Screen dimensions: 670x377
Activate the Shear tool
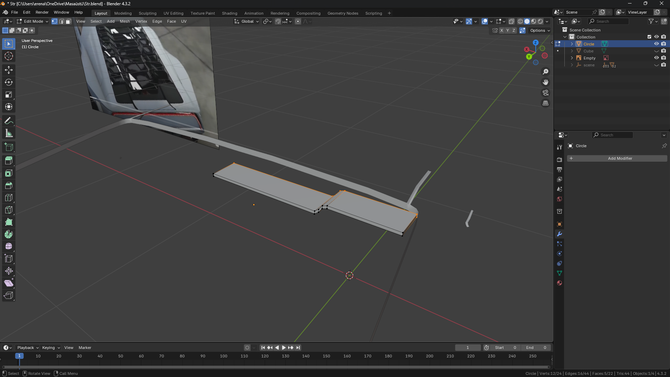9,283
